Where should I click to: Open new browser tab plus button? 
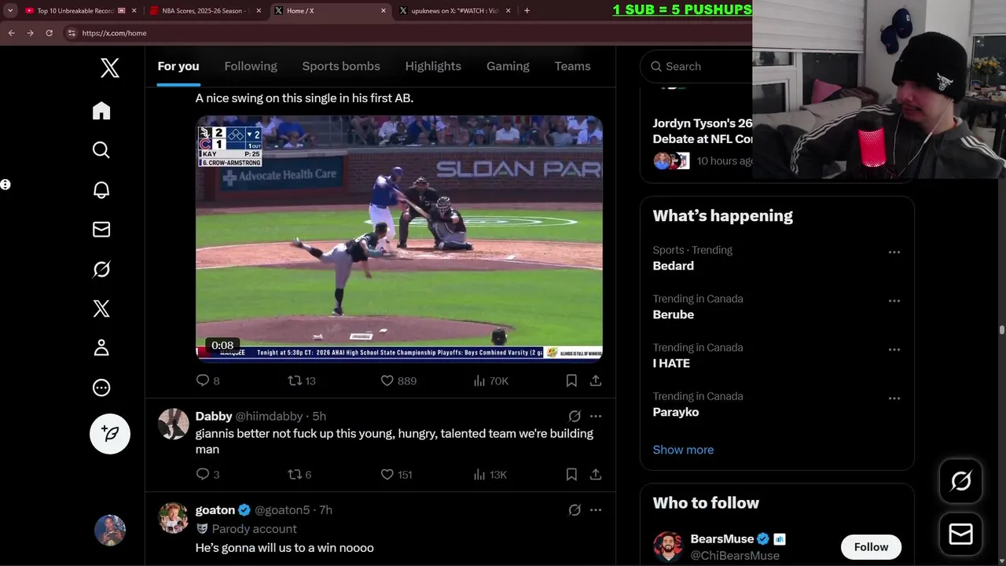[527, 11]
